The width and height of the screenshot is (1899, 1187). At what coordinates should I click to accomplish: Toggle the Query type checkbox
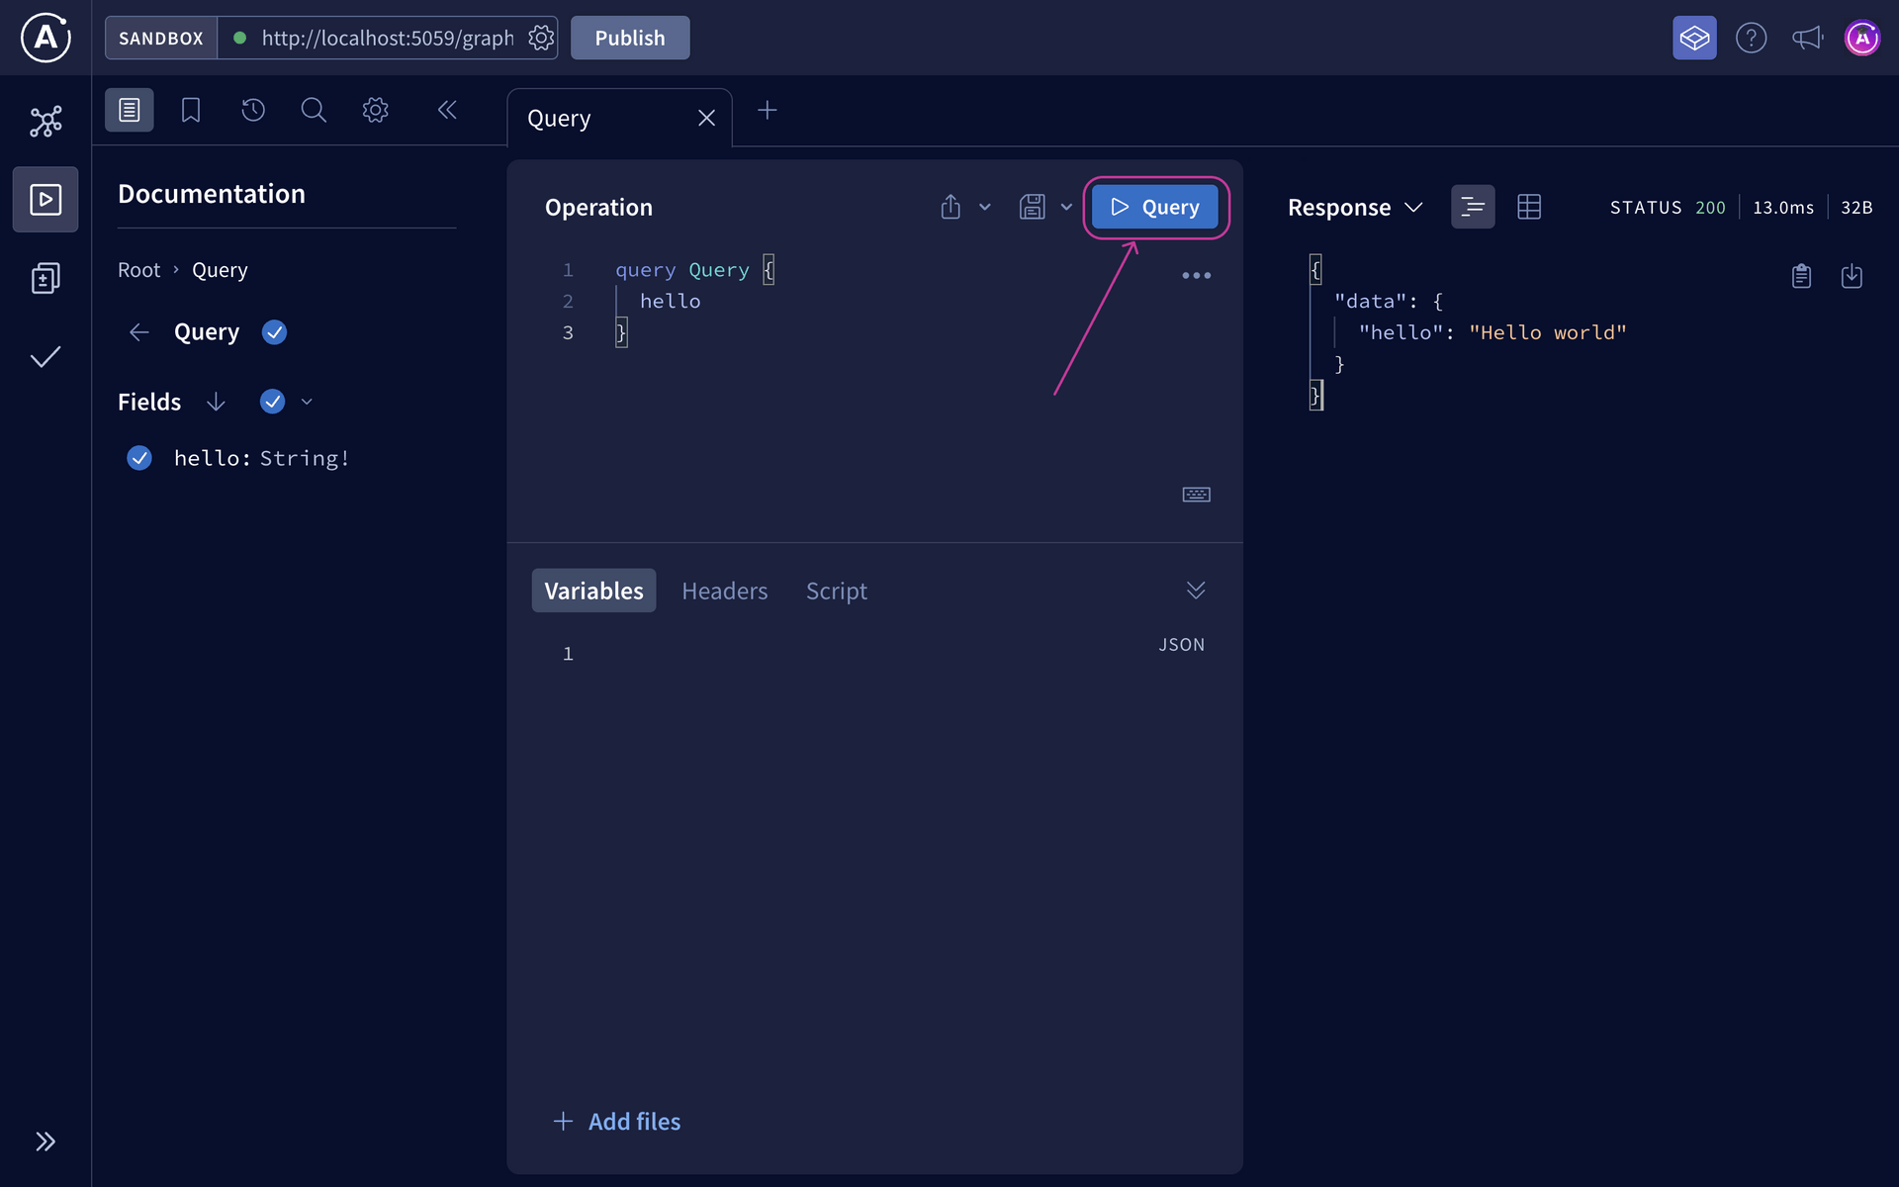[274, 332]
